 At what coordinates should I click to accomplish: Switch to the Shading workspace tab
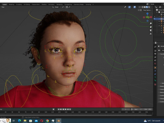[x=44, y=4]
